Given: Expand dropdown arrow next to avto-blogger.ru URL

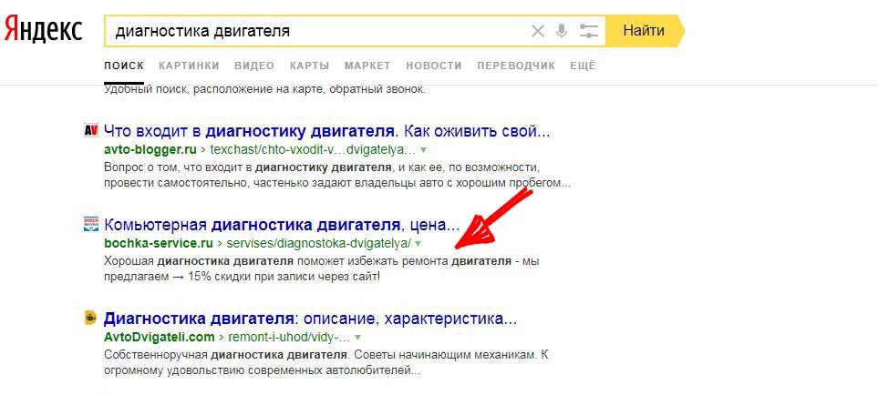Looking at the screenshot, I should [x=424, y=150].
